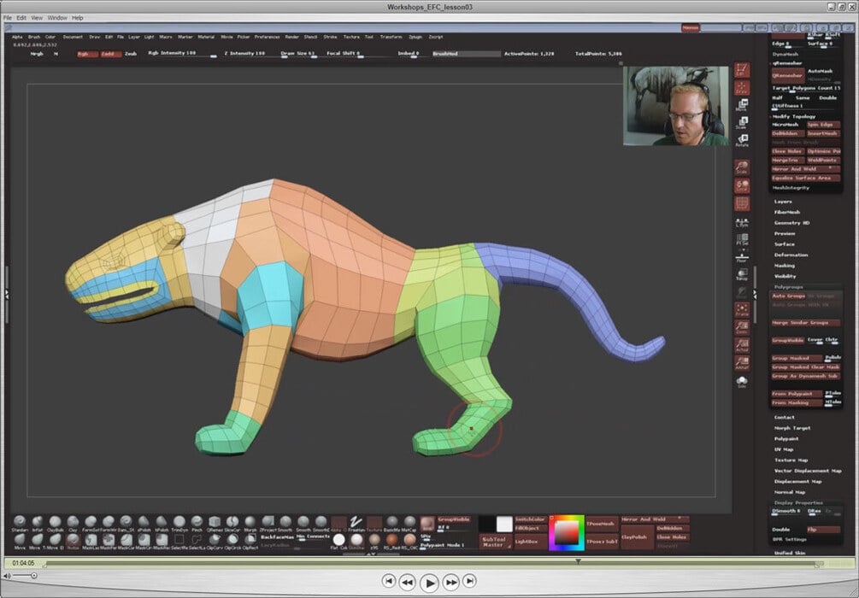Screen dimensions: 859x598
Task: Click the Transp transparency icon
Action: [x=742, y=274]
